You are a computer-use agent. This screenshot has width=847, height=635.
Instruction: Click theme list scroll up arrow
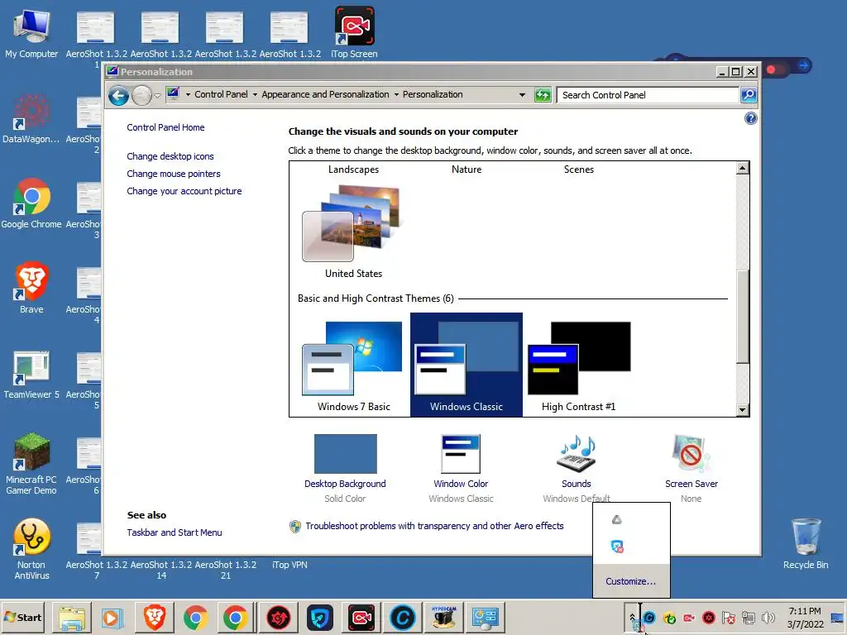[742, 168]
